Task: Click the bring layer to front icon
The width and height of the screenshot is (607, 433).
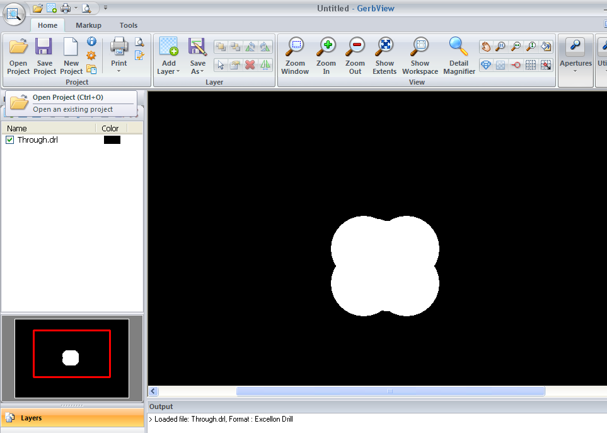Action: pos(221,47)
